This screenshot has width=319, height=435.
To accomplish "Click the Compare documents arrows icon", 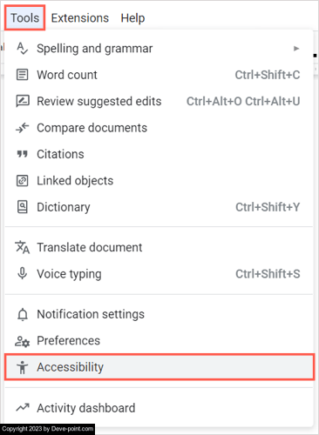I will tap(23, 128).
